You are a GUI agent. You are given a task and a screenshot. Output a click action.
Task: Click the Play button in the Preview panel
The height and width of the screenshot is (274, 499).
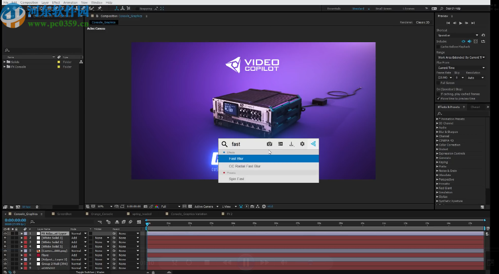click(x=461, y=22)
